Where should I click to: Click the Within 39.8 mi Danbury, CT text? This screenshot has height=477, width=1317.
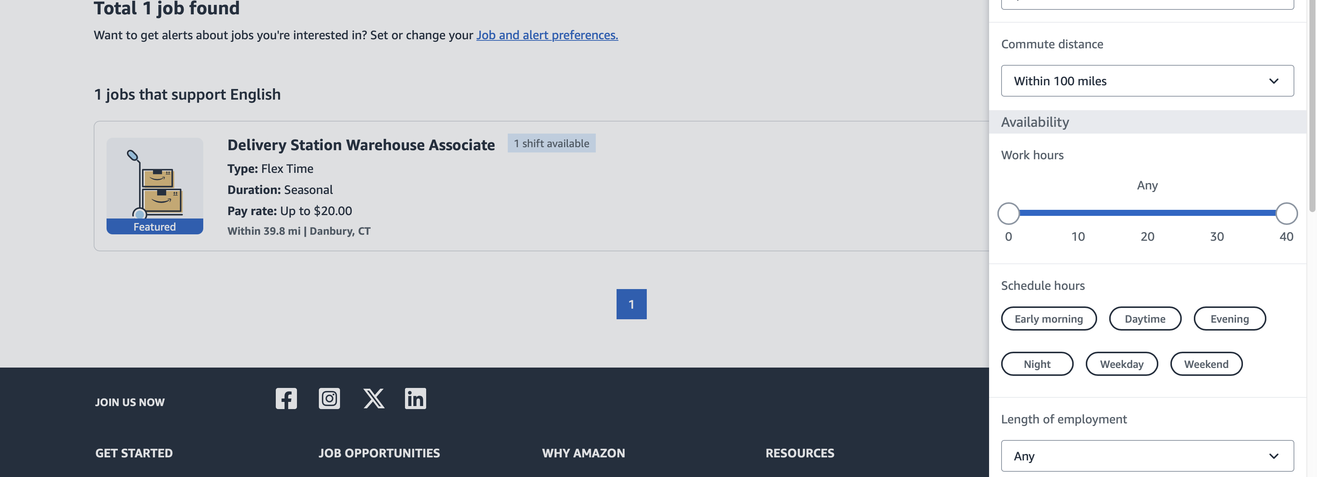pyautogui.click(x=298, y=231)
